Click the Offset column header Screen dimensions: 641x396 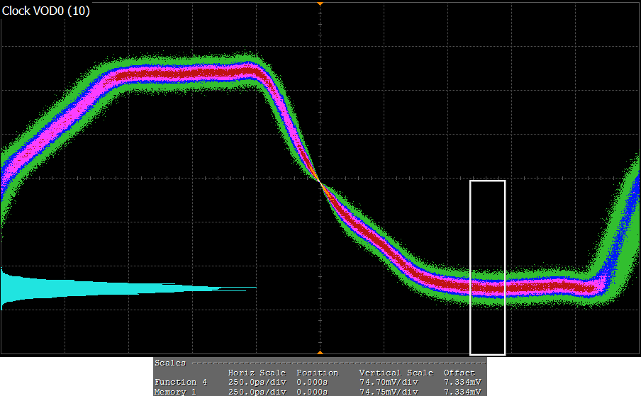459,373
